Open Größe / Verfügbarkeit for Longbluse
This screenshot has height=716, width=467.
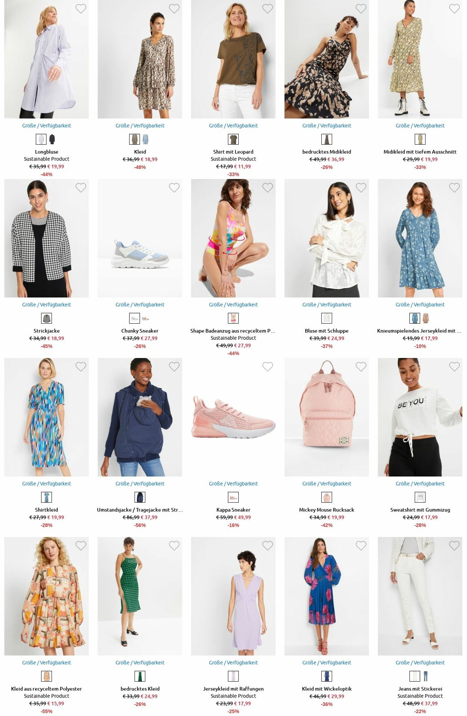[x=46, y=126]
